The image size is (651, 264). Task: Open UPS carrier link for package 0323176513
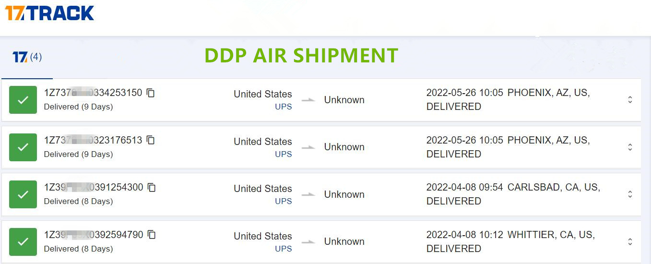283,154
